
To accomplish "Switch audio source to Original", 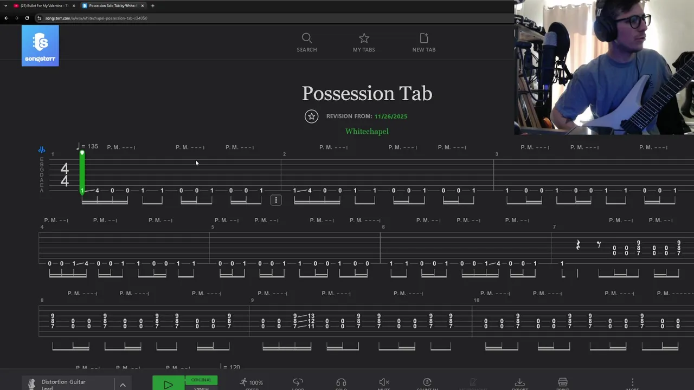I will click(201, 380).
